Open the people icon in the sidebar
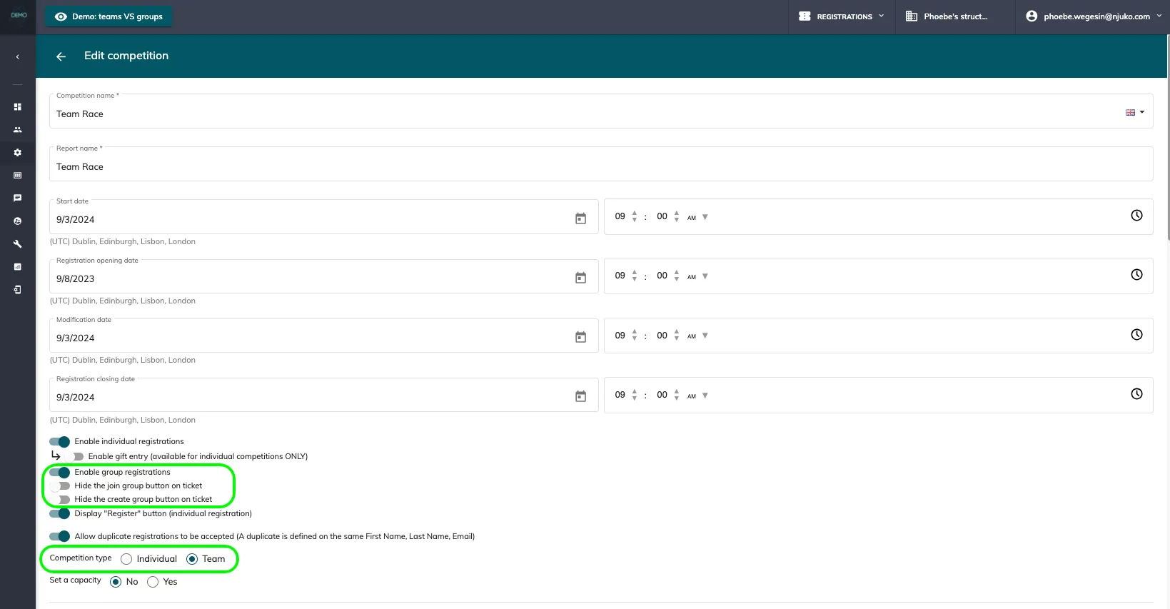Screen dimensions: 1170x609 pos(18,130)
